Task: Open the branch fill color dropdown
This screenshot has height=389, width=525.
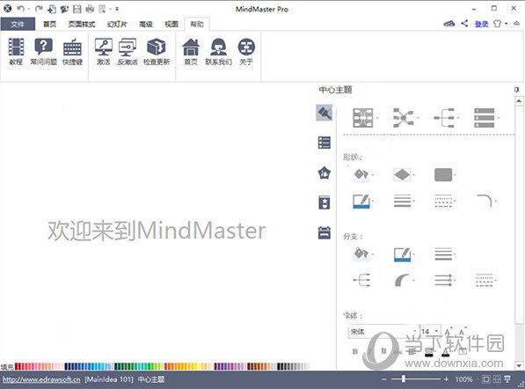Action: click(x=363, y=254)
